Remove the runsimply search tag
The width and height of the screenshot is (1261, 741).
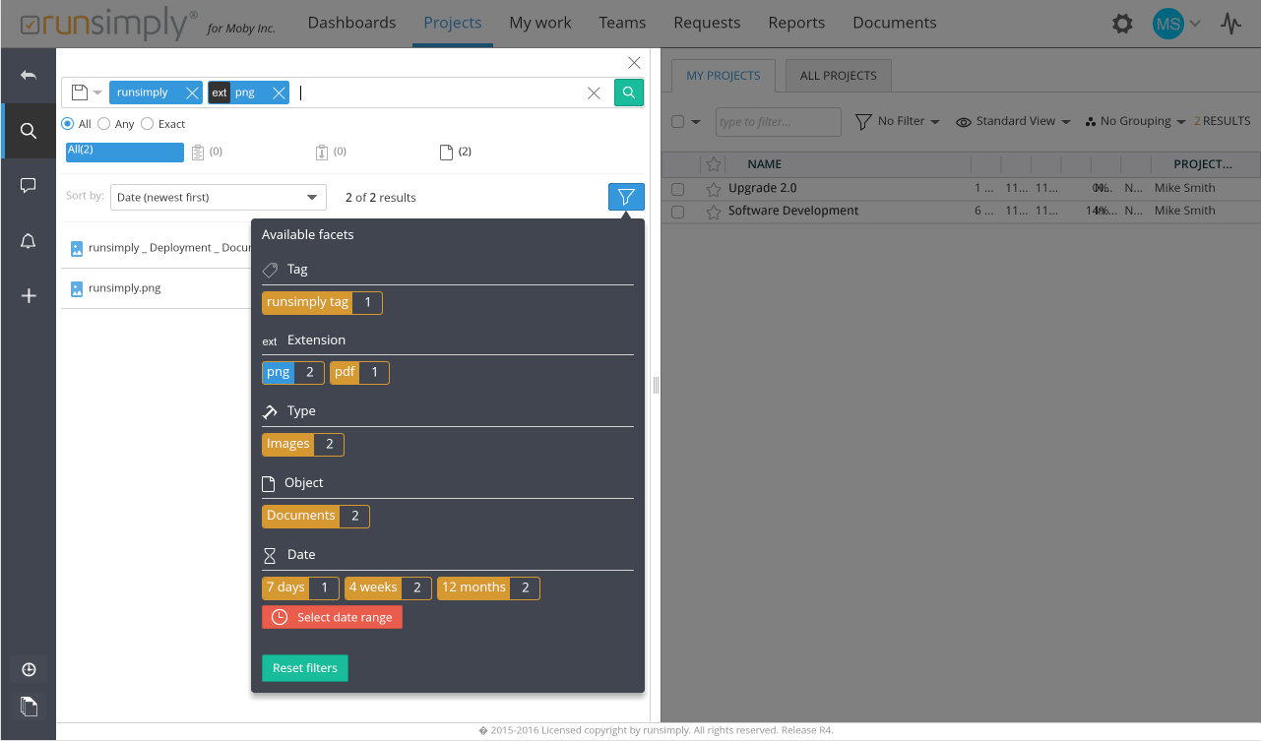pos(192,93)
